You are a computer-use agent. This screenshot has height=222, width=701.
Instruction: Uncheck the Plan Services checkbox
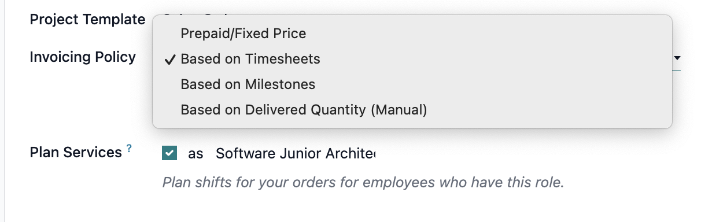tap(169, 153)
